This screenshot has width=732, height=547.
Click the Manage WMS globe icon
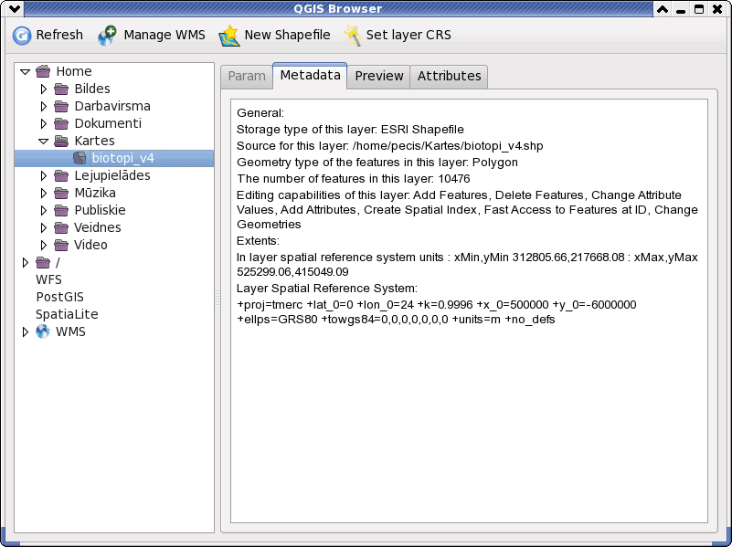click(x=107, y=36)
